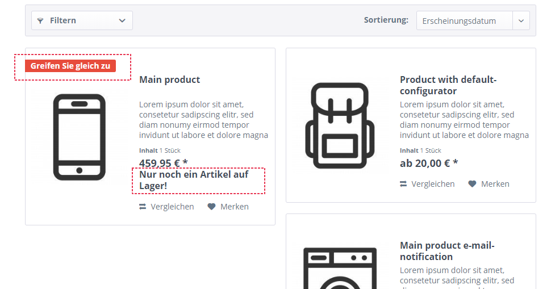
Task: Click the 'Greifen Sie gleich zu' badge
Action: point(70,66)
